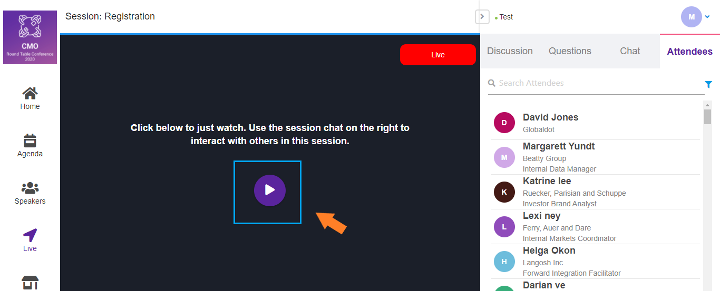Collapse the side panel with chevron
This screenshot has width=720, height=291.
pos(482,17)
